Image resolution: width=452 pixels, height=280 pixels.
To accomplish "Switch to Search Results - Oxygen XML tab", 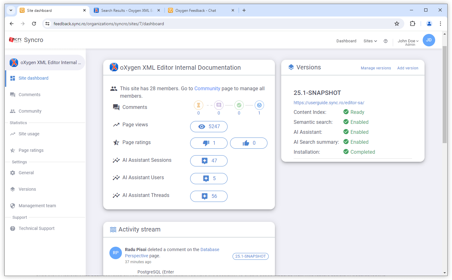I will click(127, 11).
